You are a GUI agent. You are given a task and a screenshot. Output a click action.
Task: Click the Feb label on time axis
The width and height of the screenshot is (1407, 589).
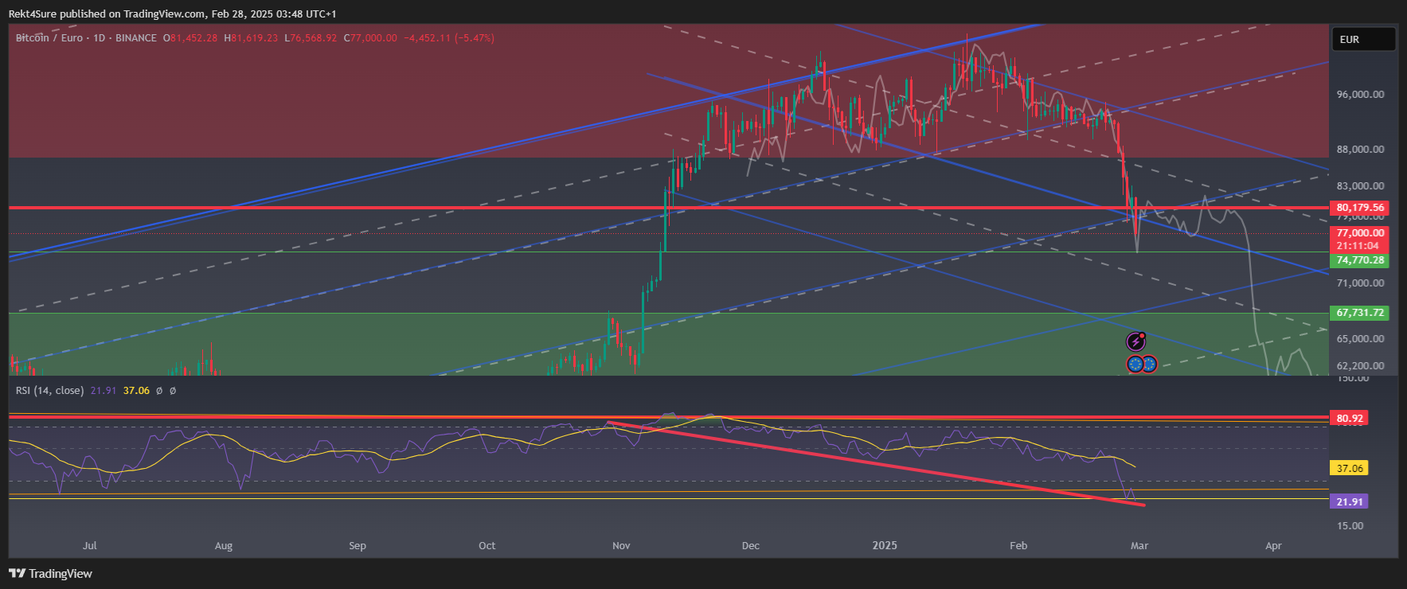1018,545
